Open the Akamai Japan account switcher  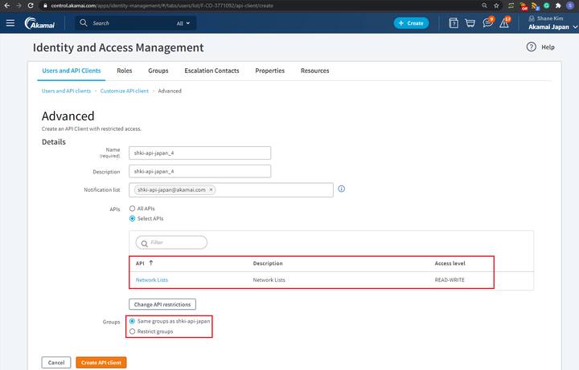[x=551, y=26]
